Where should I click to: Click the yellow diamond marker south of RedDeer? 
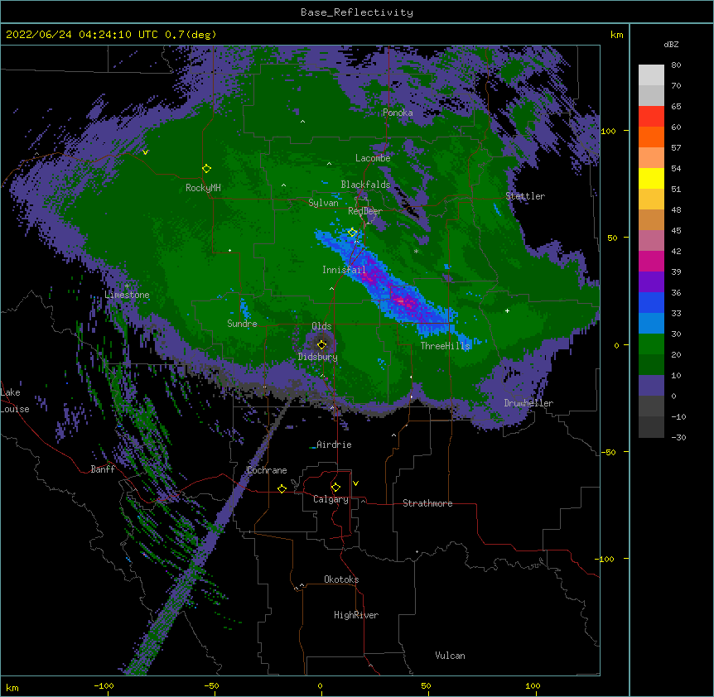(352, 233)
